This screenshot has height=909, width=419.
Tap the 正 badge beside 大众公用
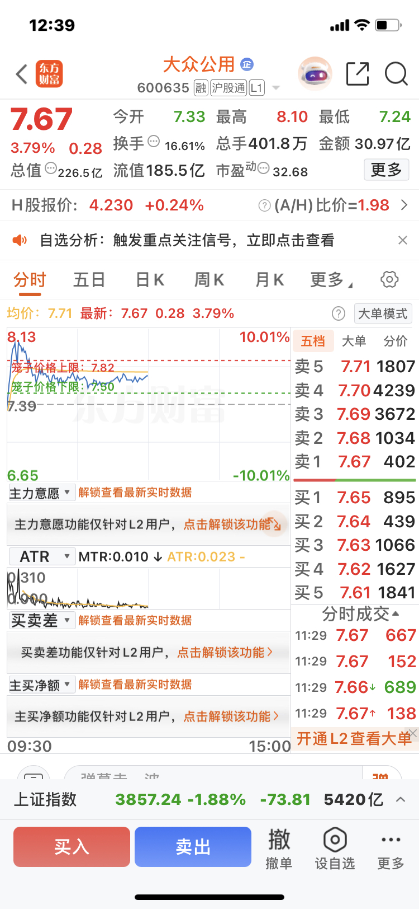(x=247, y=64)
